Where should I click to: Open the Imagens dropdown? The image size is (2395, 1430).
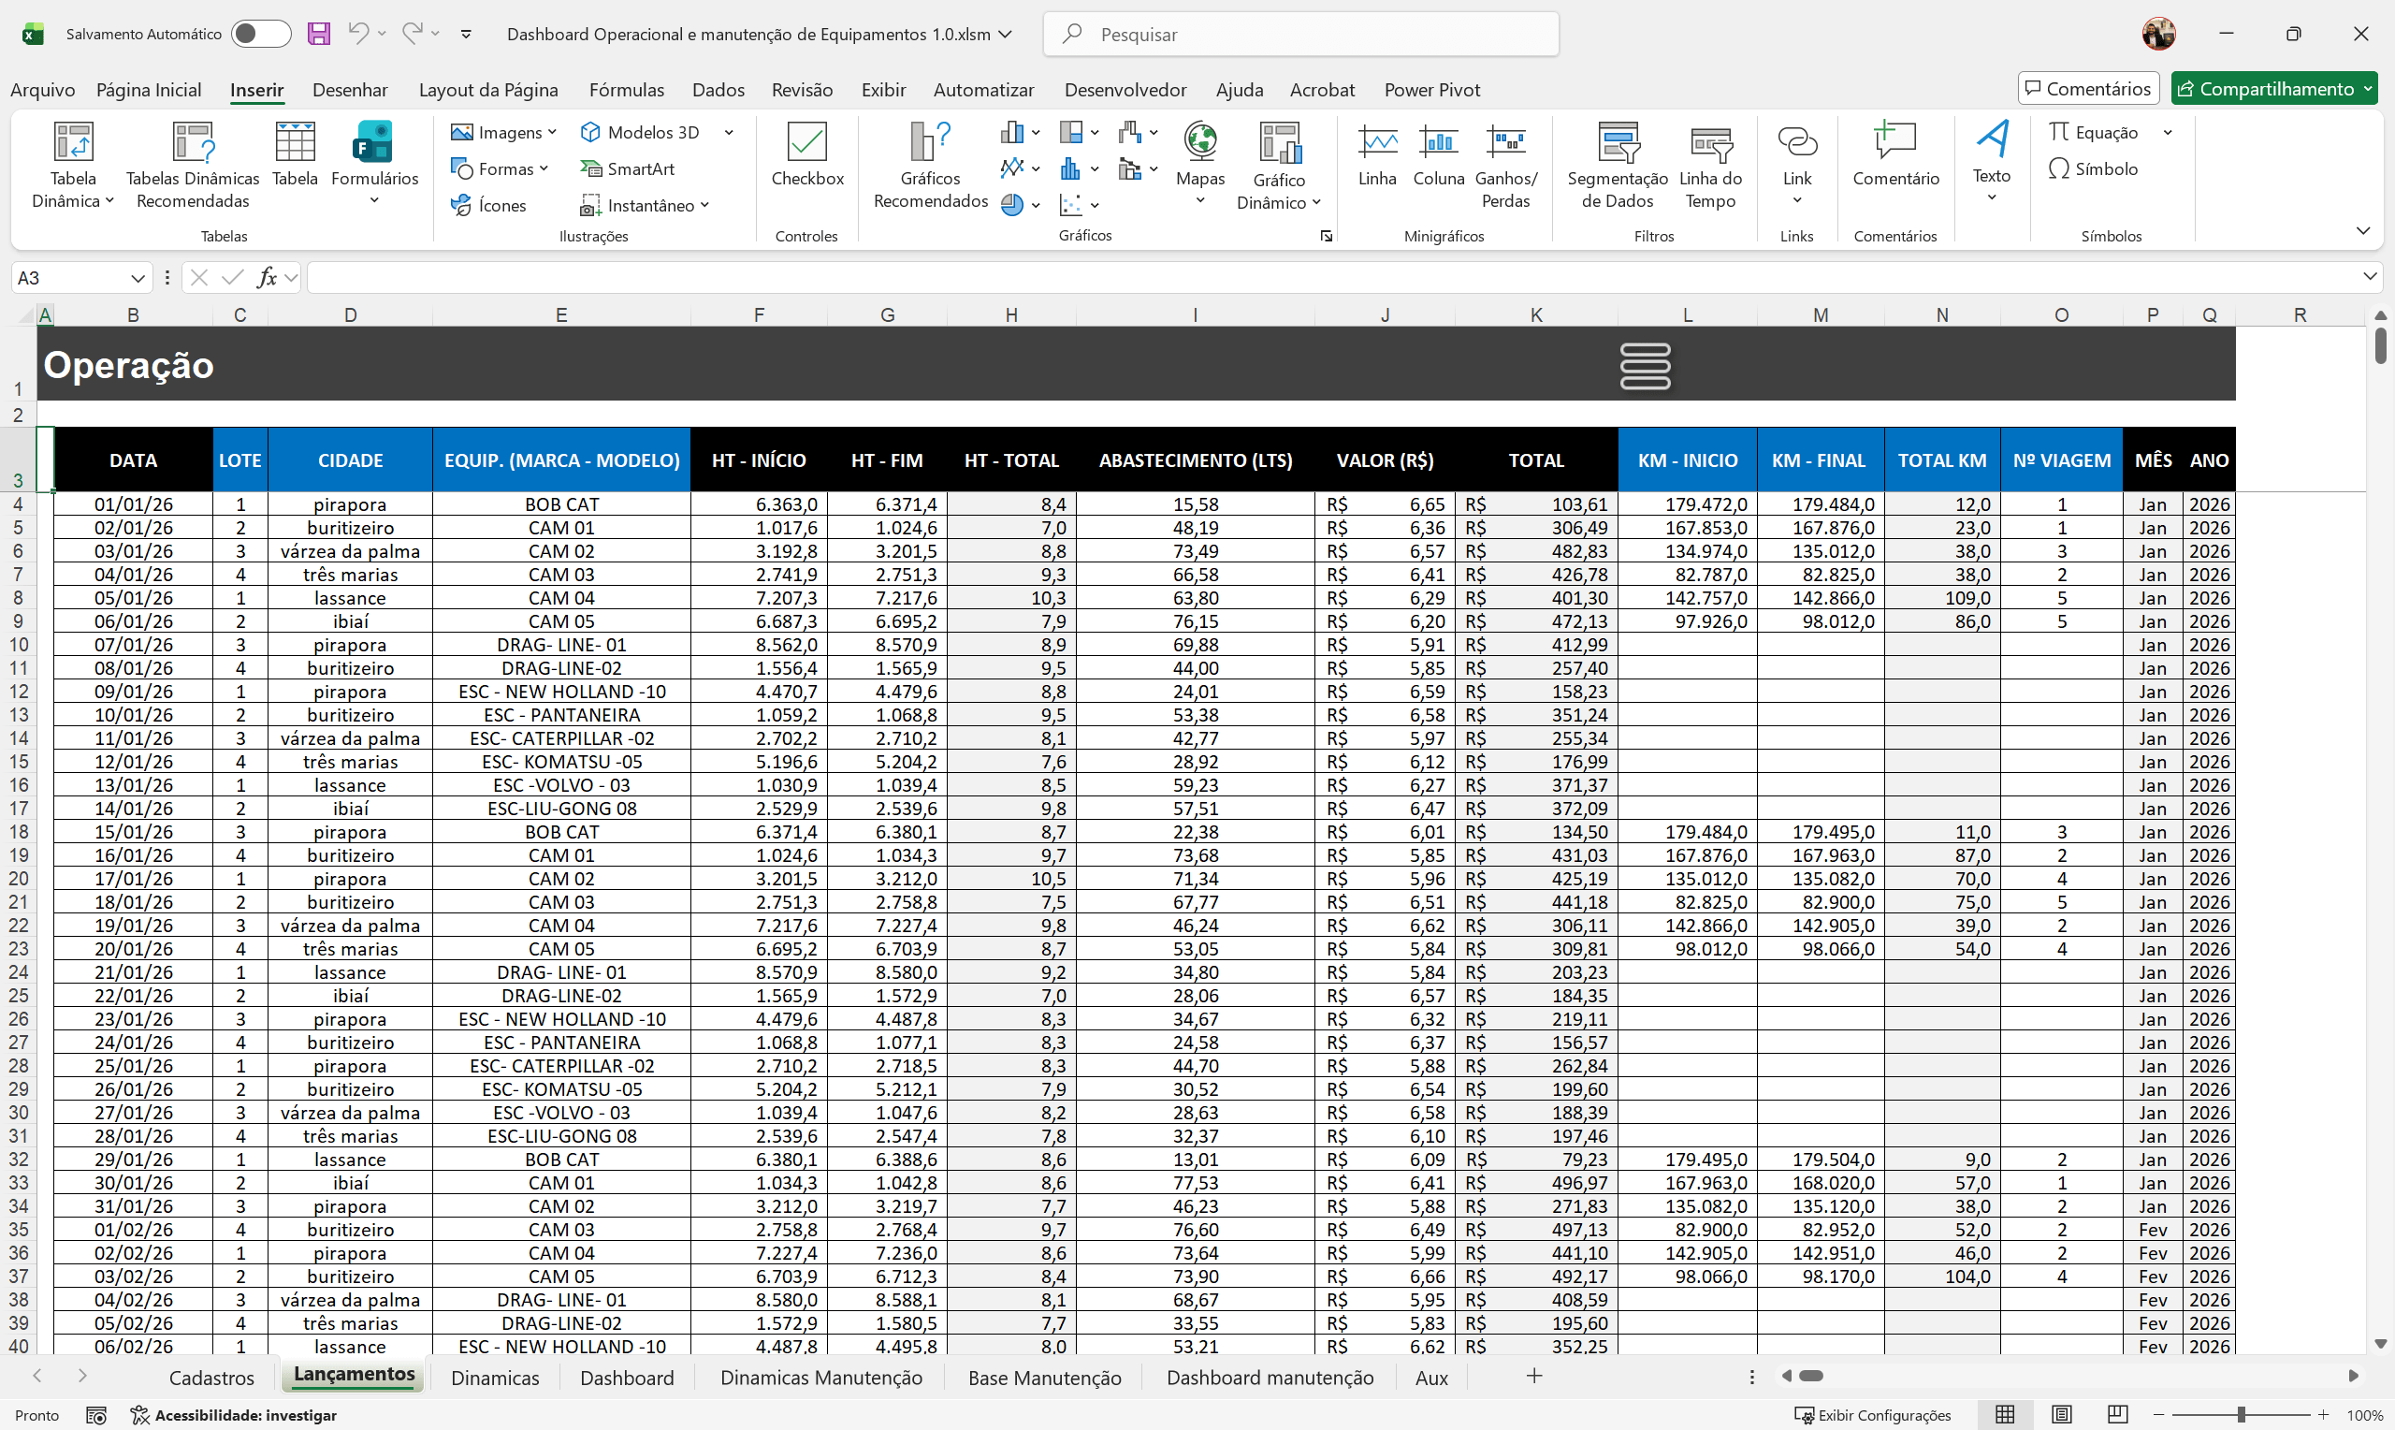click(x=503, y=132)
